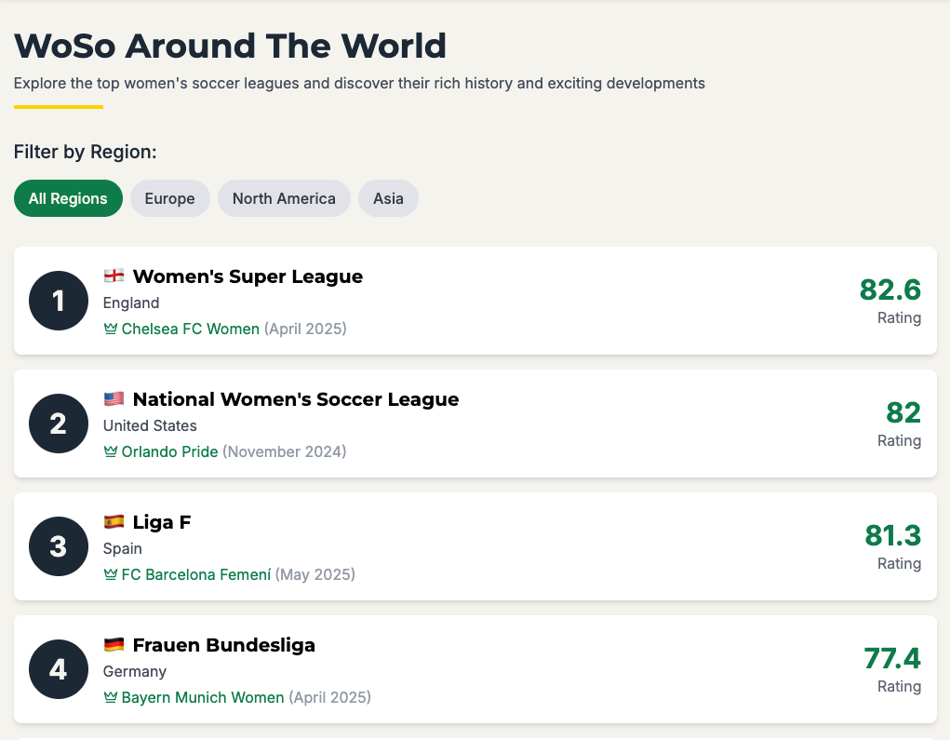Screen dimensions: 950x740
Task: Click the rank 4 circle badge
Action: click(x=59, y=669)
